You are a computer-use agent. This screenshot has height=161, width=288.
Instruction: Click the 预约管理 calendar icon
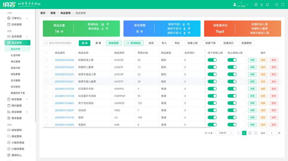[x=9, y=105]
